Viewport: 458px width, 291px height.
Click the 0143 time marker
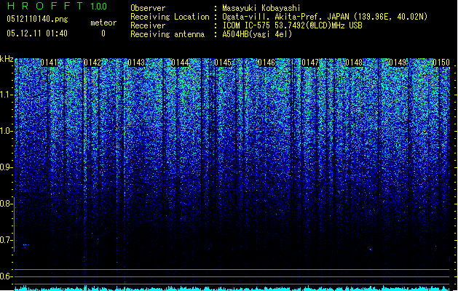point(136,63)
